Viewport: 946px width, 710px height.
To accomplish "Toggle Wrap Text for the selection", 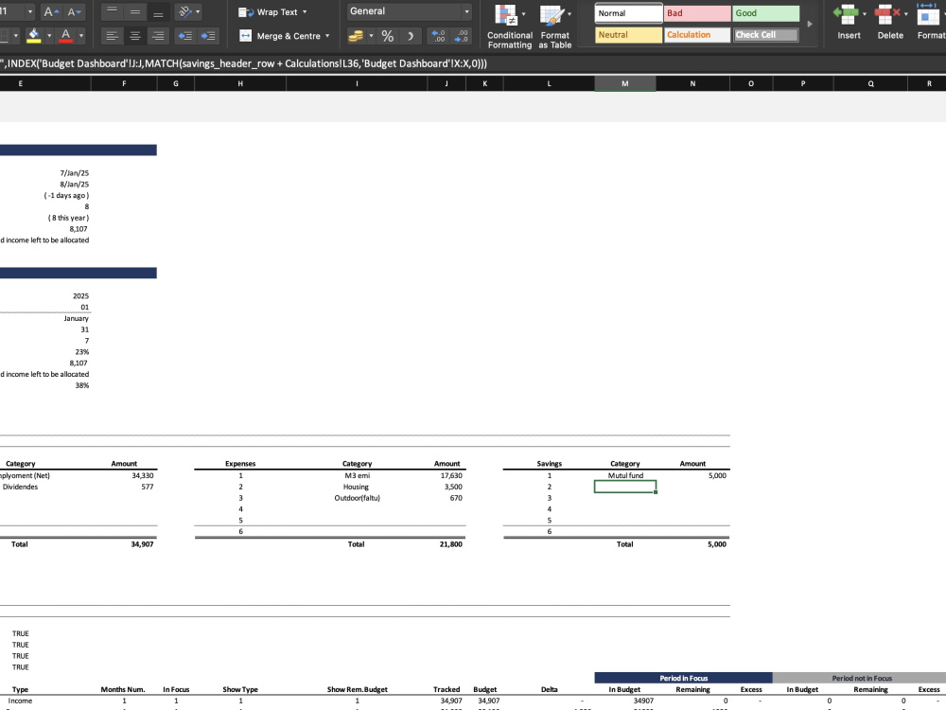I will [273, 12].
